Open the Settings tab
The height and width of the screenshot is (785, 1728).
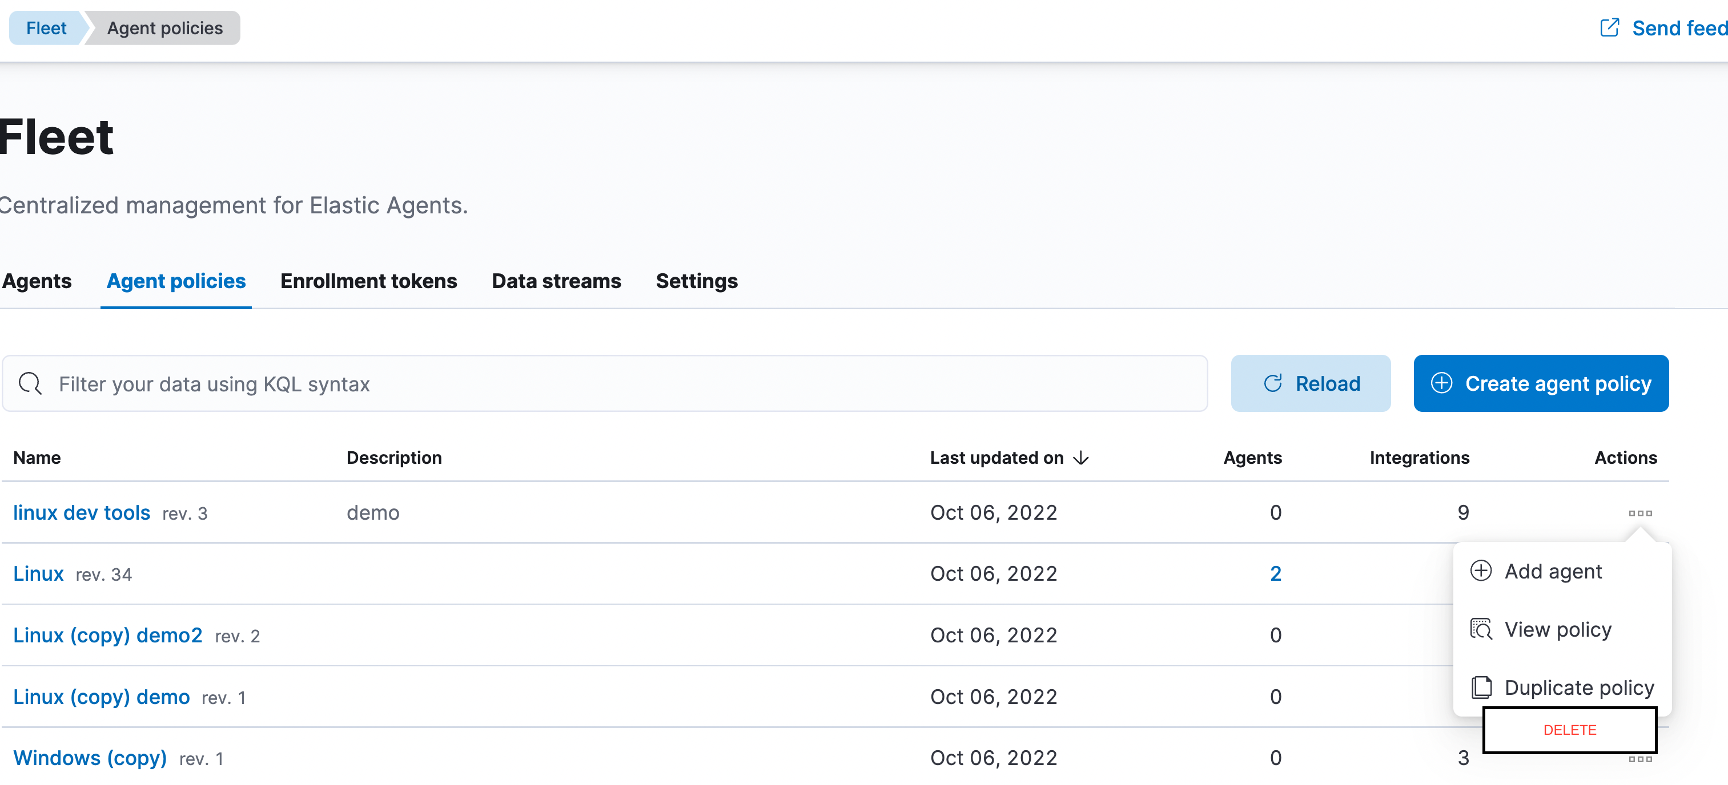696,281
